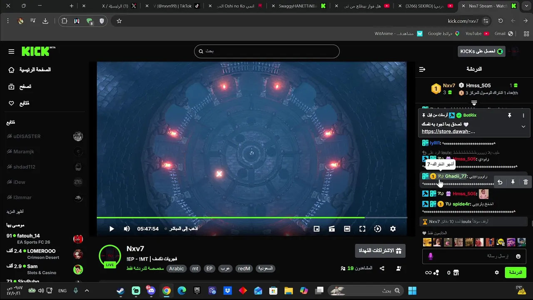The image size is (533, 300).
Task: Open تصفح browse in sidebar
Action: [20, 87]
